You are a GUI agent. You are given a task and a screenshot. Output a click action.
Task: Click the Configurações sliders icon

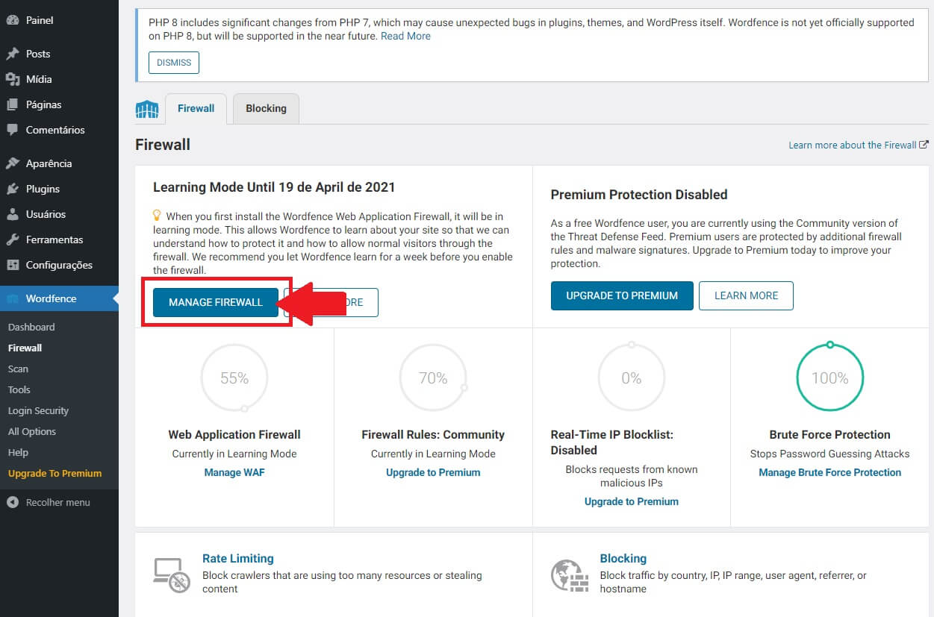[x=12, y=265]
